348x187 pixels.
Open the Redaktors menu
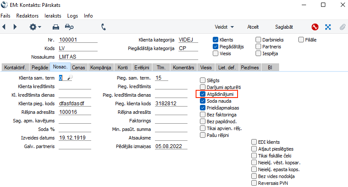27,16
